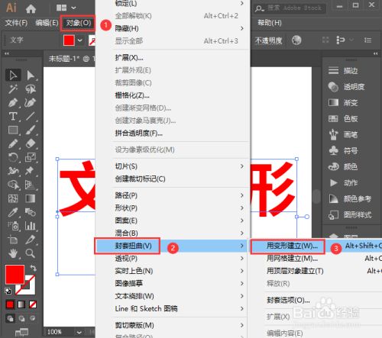Image resolution: width=382 pixels, height=338 pixels.
Task: Set paint mode to Color
Action: pos(10,304)
